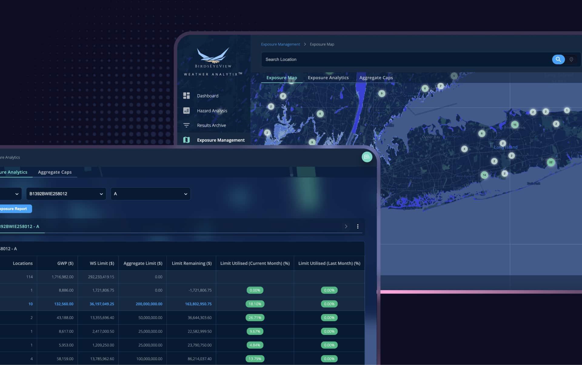Screen dimensions: 582x365
Task: Switch to the Aggregate Caps tab on map view
Action: (376, 78)
